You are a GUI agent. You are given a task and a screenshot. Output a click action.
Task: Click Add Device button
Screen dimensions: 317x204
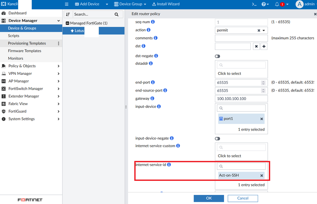point(87,4)
